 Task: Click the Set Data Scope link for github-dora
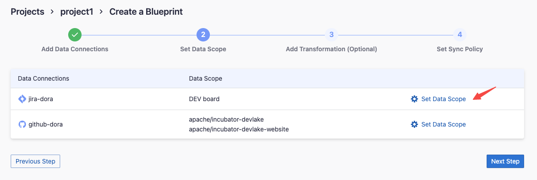point(443,124)
